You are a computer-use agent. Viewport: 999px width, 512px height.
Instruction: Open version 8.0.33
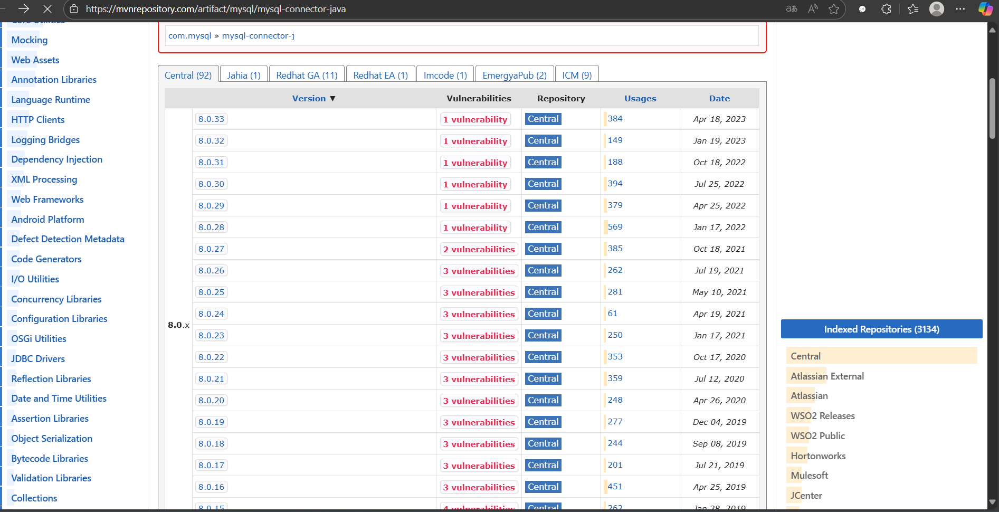(x=211, y=119)
